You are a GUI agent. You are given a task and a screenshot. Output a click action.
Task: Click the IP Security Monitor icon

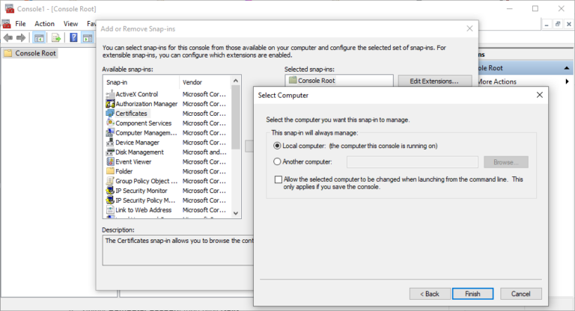point(109,191)
